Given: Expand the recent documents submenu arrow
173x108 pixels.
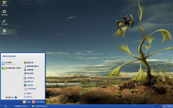Looking at the screenshot, I should 44,66.
